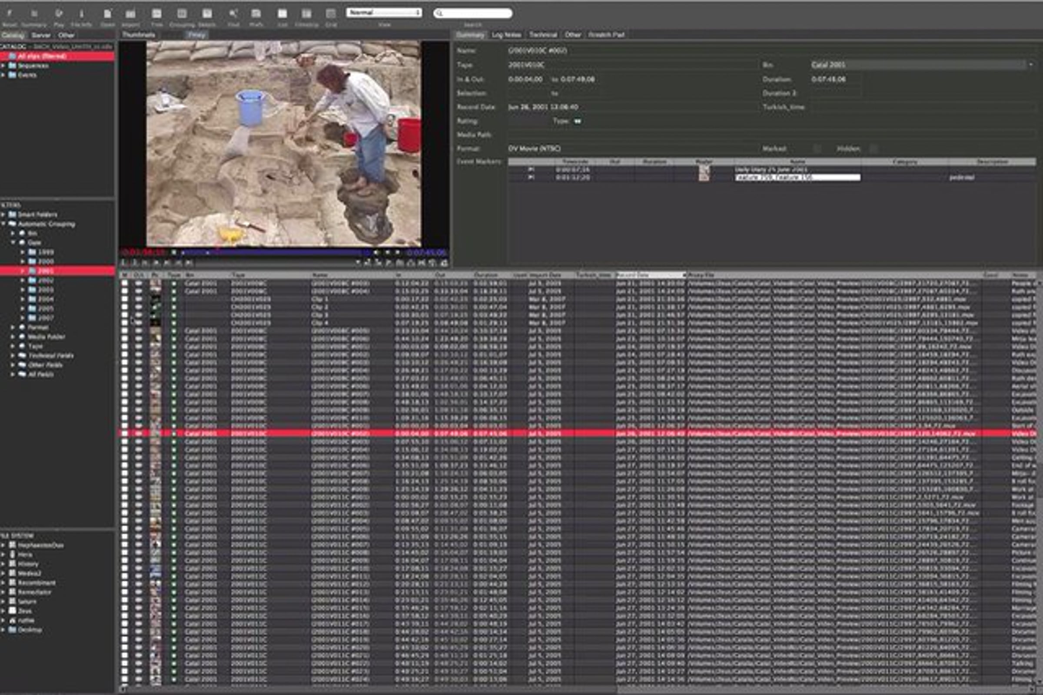Switch to Filmstrip view icon

coord(306,14)
